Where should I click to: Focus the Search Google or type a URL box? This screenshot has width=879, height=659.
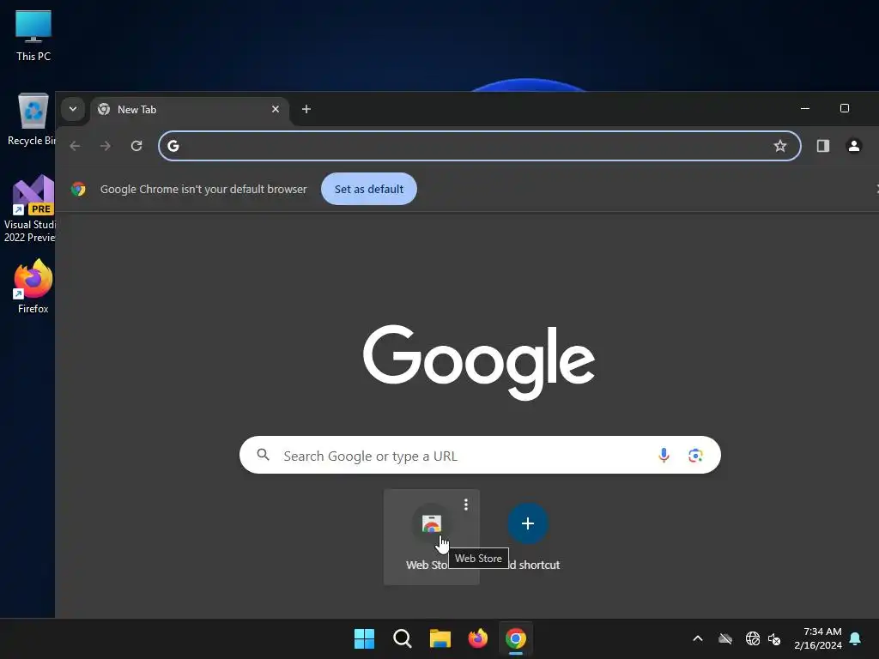480,455
